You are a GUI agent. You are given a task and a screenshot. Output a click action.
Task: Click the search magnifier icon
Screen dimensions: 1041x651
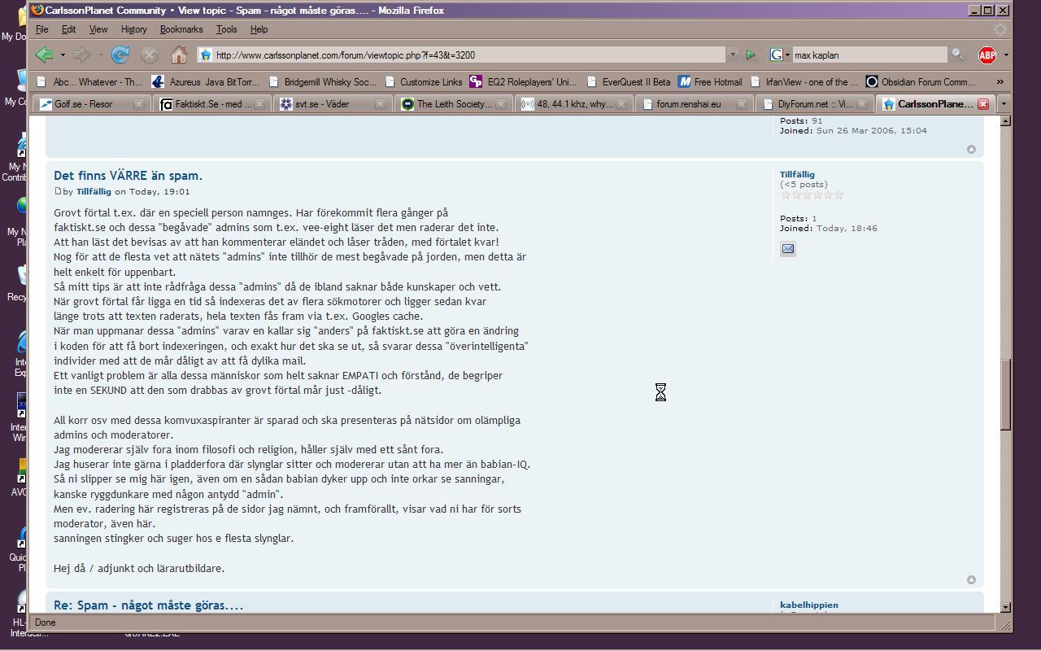click(x=957, y=55)
